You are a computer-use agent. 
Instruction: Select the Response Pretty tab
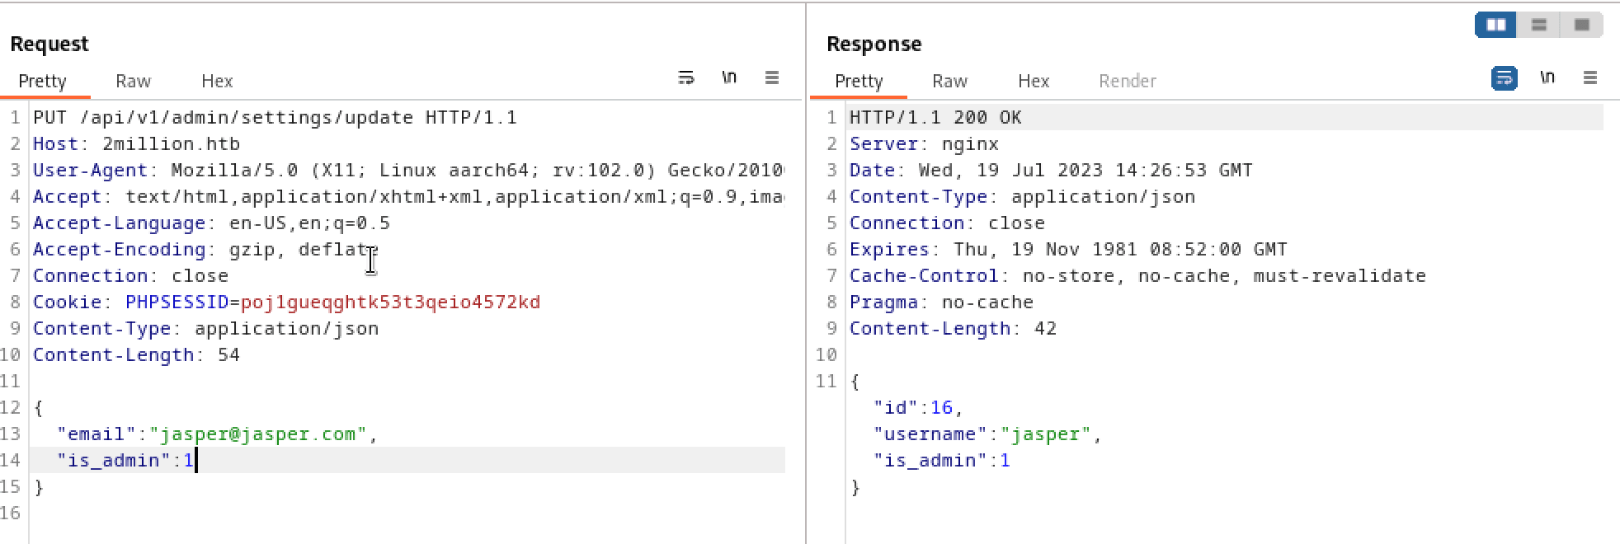tap(859, 81)
